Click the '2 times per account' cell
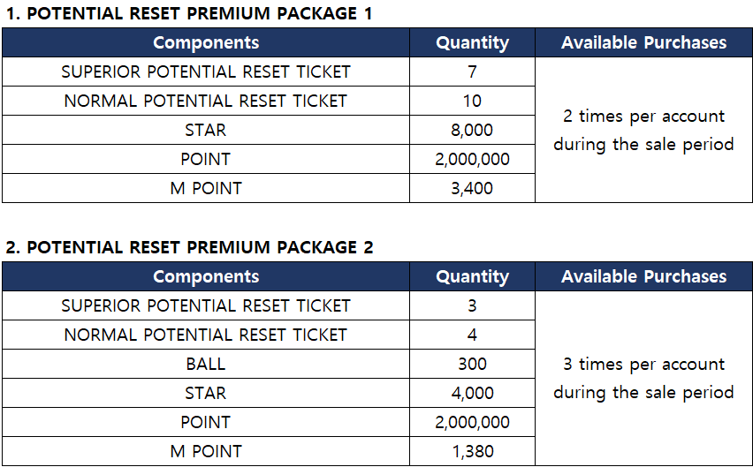The image size is (753, 467). point(643,130)
